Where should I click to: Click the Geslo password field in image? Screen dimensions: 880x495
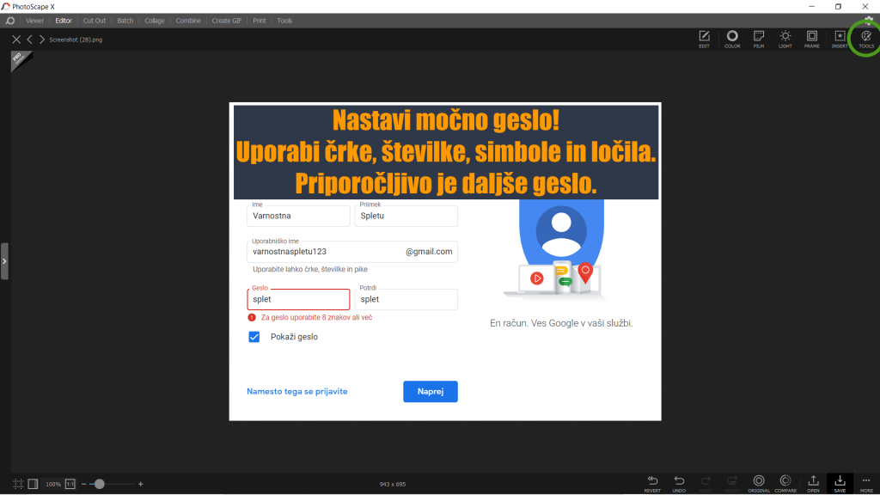298,299
